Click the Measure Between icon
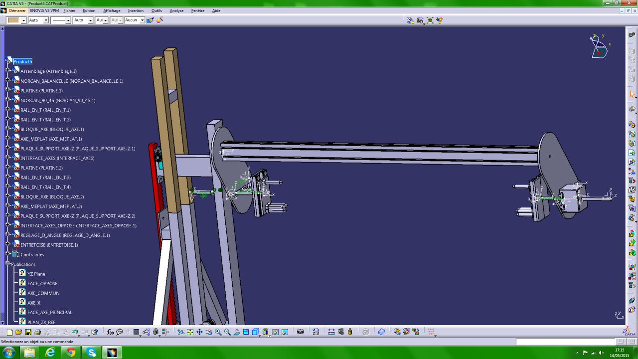 (x=331, y=332)
